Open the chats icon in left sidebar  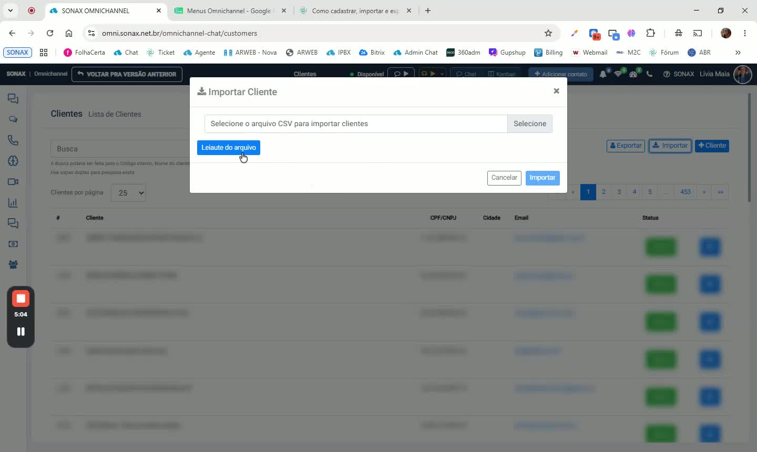click(x=13, y=99)
